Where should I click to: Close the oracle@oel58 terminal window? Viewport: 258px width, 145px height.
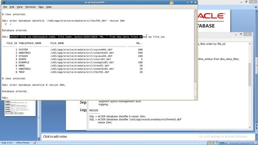(x=195, y=2)
